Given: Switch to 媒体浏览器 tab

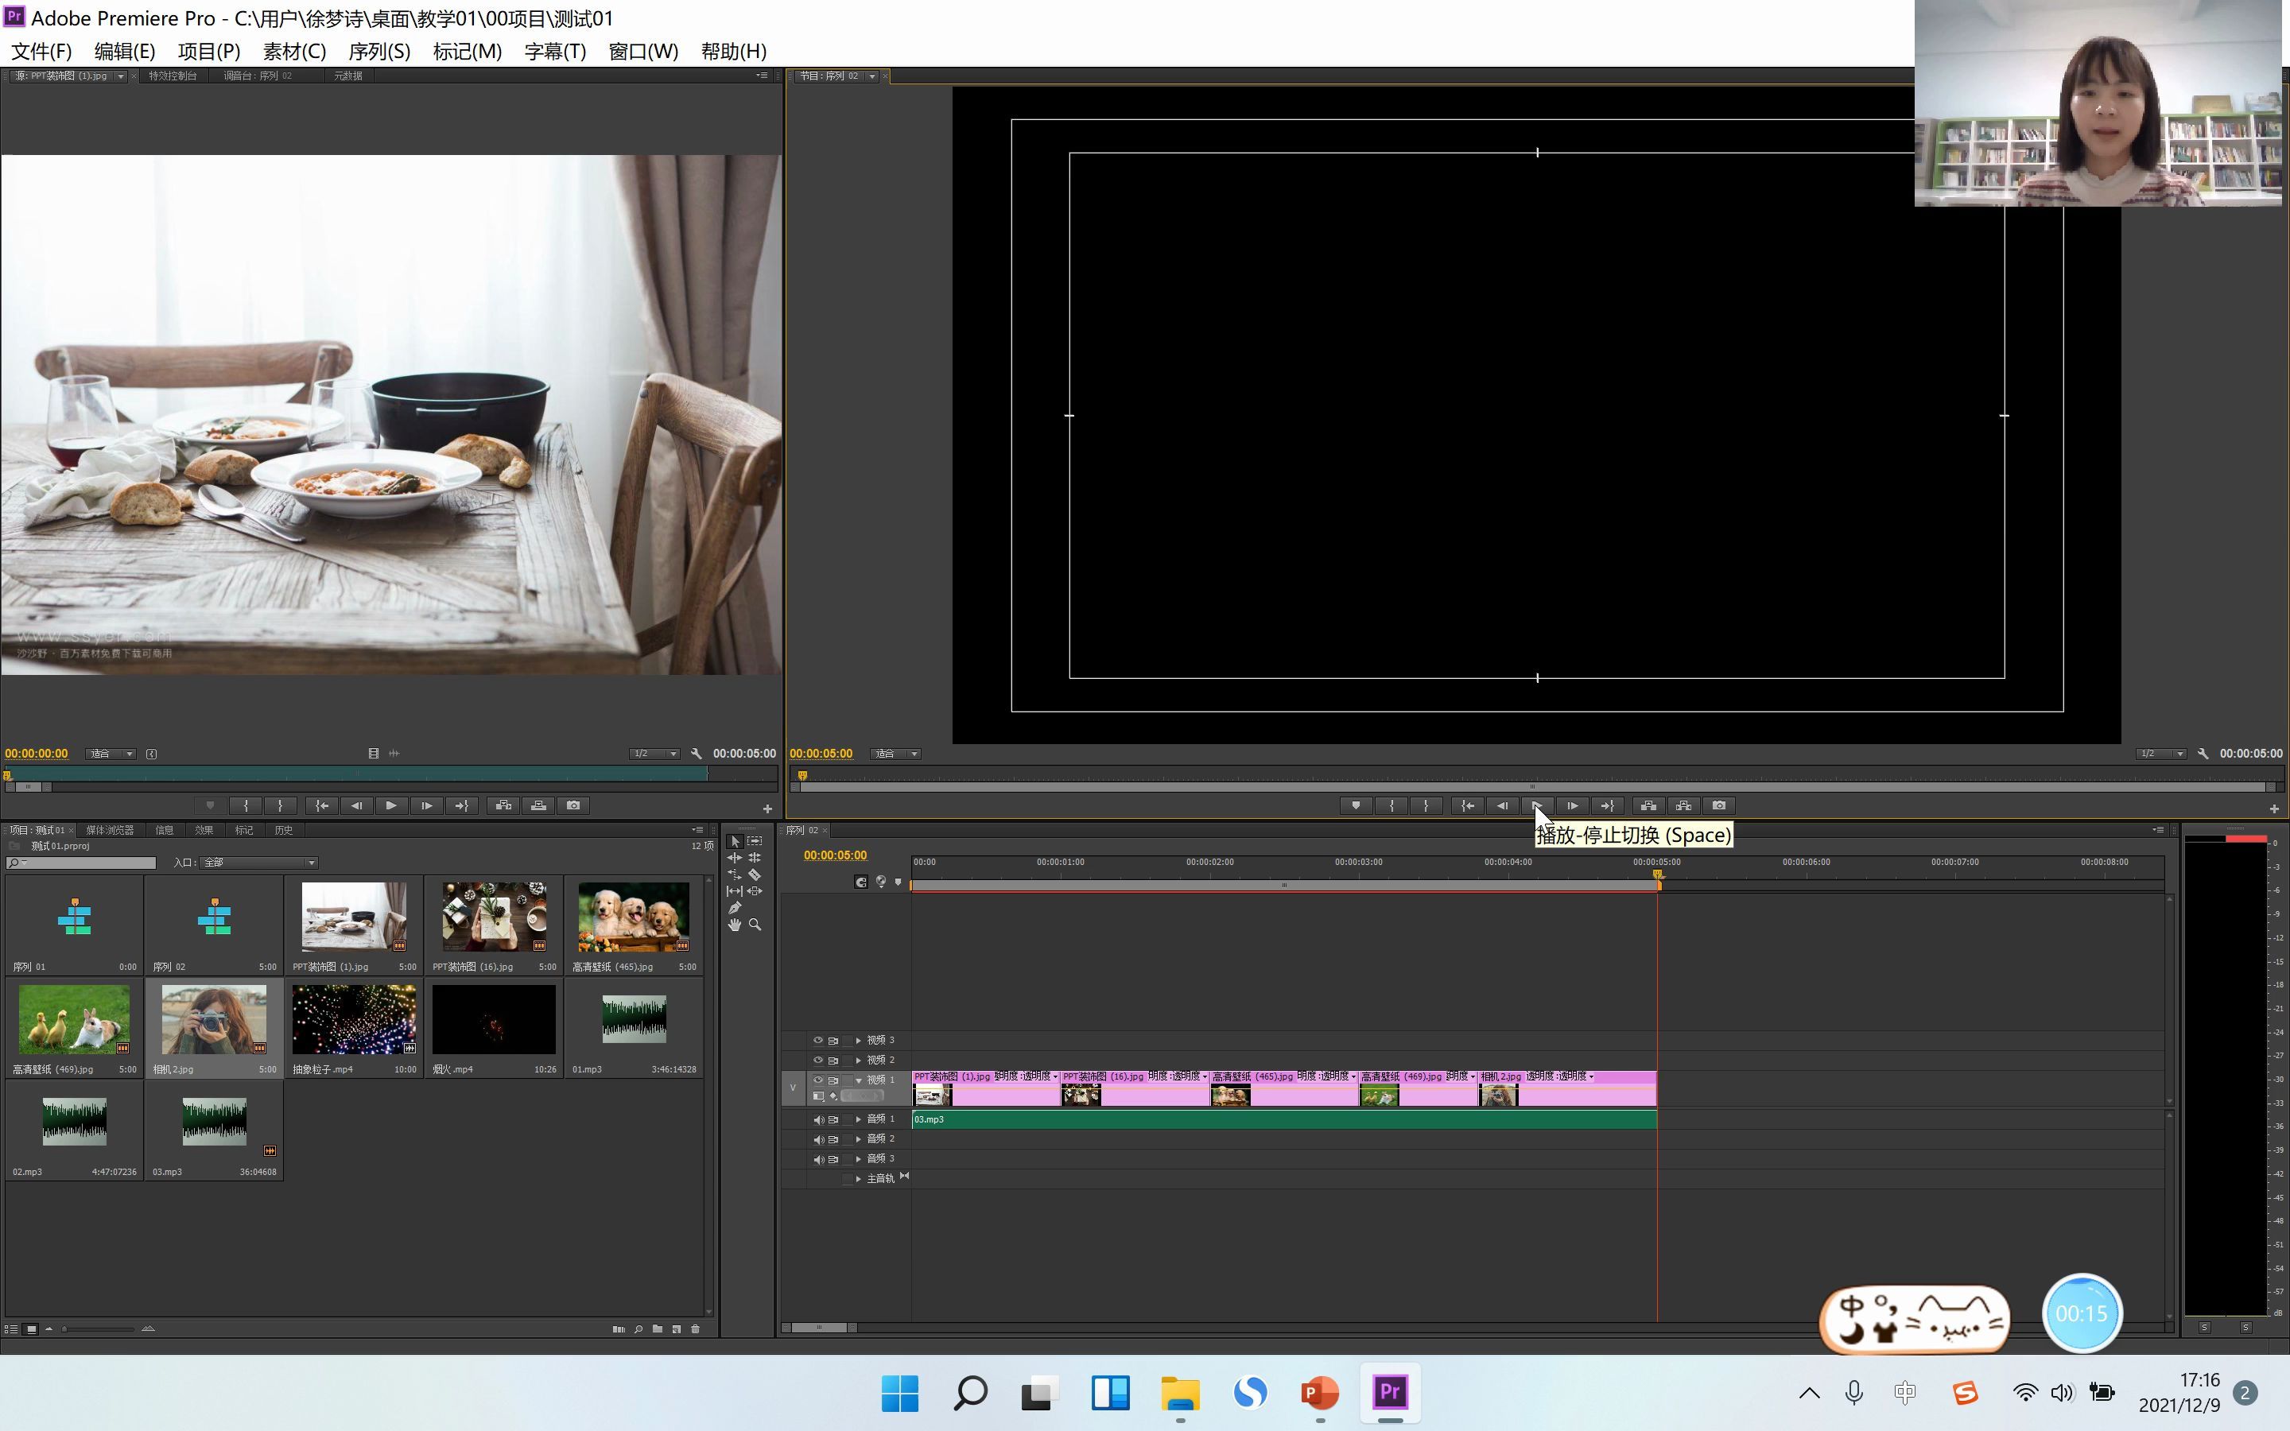Looking at the screenshot, I should point(110,831).
